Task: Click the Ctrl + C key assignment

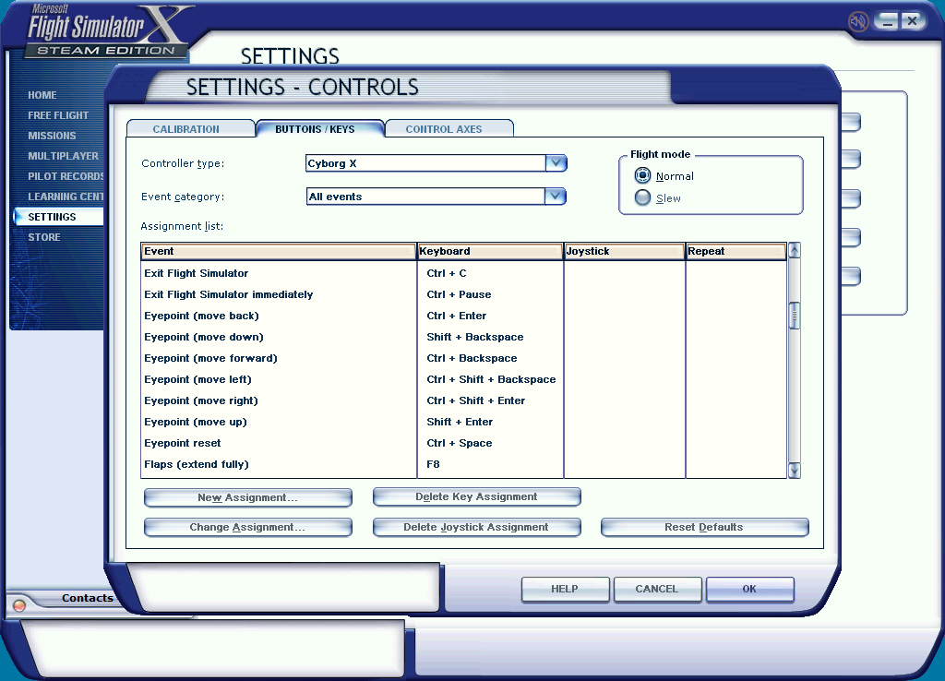Action: [x=447, y=273]
